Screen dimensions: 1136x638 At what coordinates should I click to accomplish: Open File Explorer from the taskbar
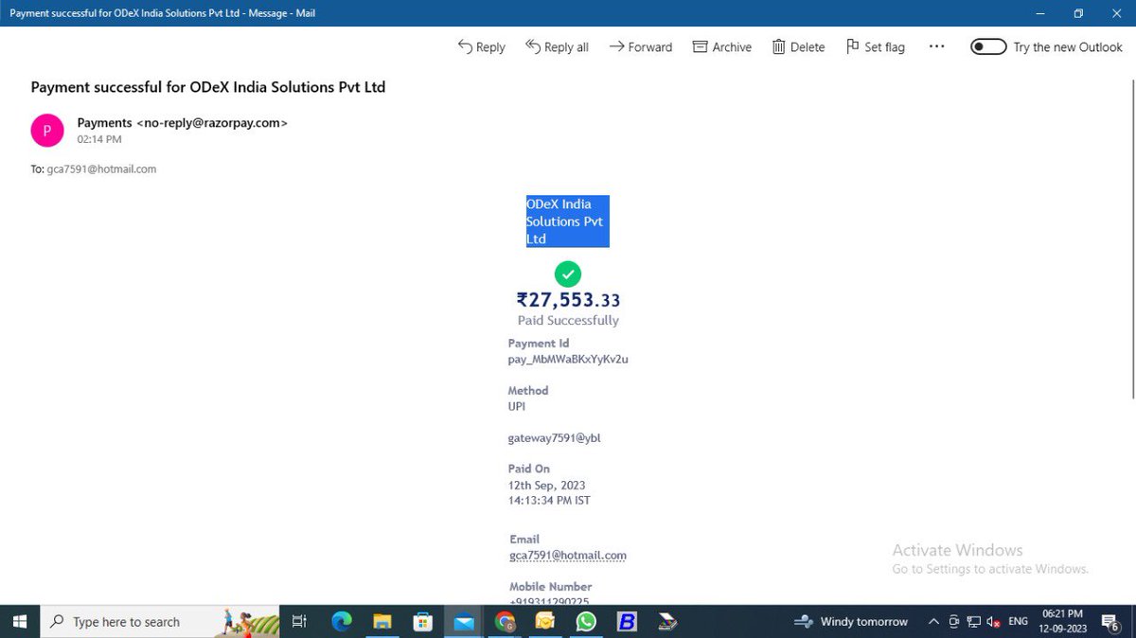(x=382, y=622)
